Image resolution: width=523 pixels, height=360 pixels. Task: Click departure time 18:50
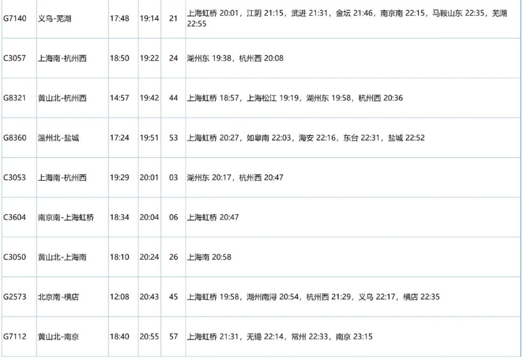click(120, 58)
